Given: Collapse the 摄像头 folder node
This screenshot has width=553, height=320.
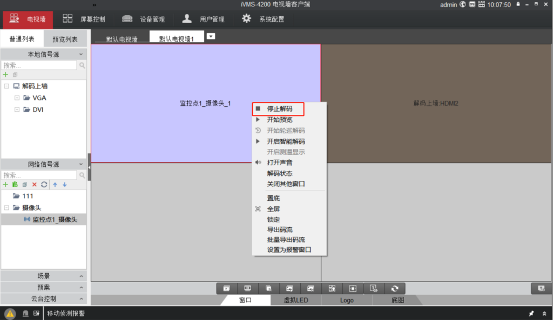Looking at the screenshot, I should click(6, 208).
